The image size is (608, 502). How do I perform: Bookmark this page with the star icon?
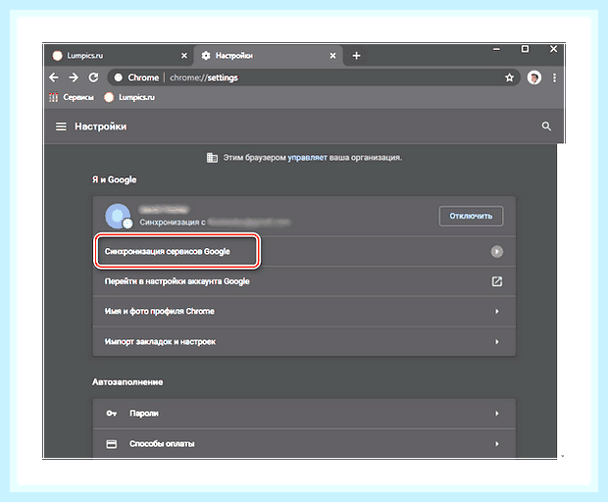click(509, 77)
